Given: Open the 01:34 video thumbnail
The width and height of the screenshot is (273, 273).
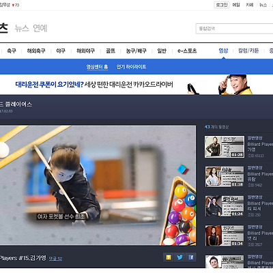Looking at the screenshot, I should click(225, 235).
